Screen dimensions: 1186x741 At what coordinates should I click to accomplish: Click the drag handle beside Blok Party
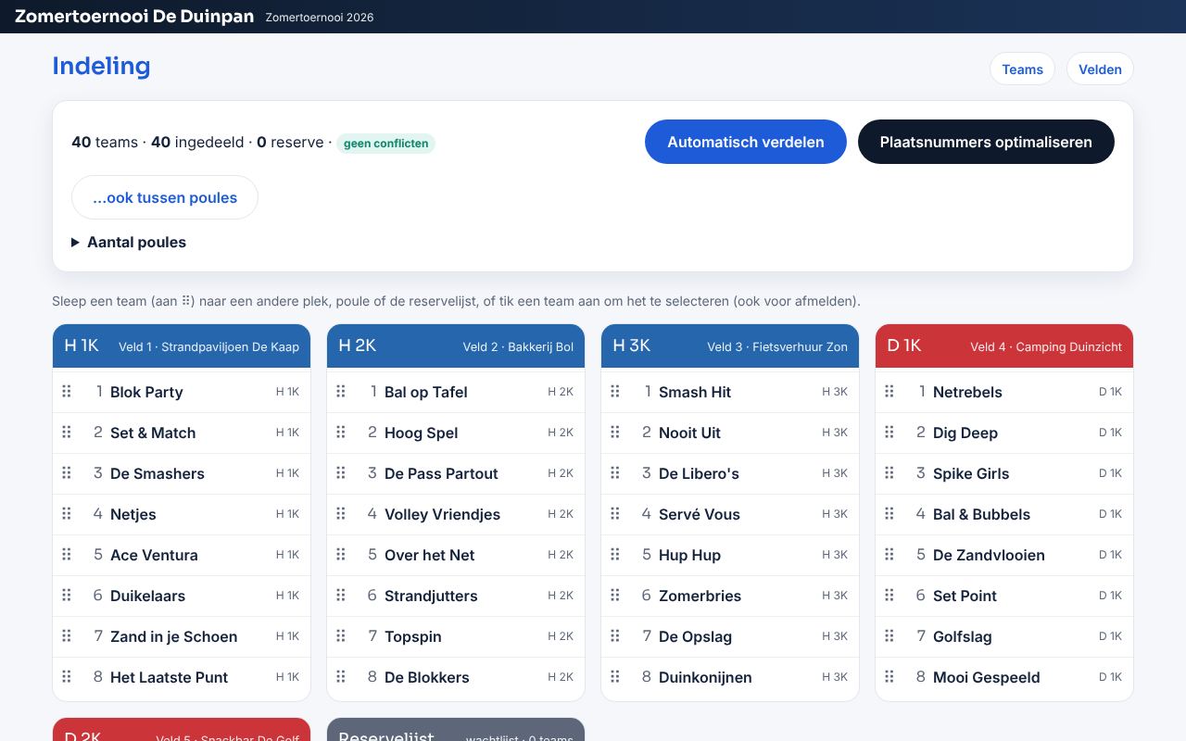pos(67,392)
